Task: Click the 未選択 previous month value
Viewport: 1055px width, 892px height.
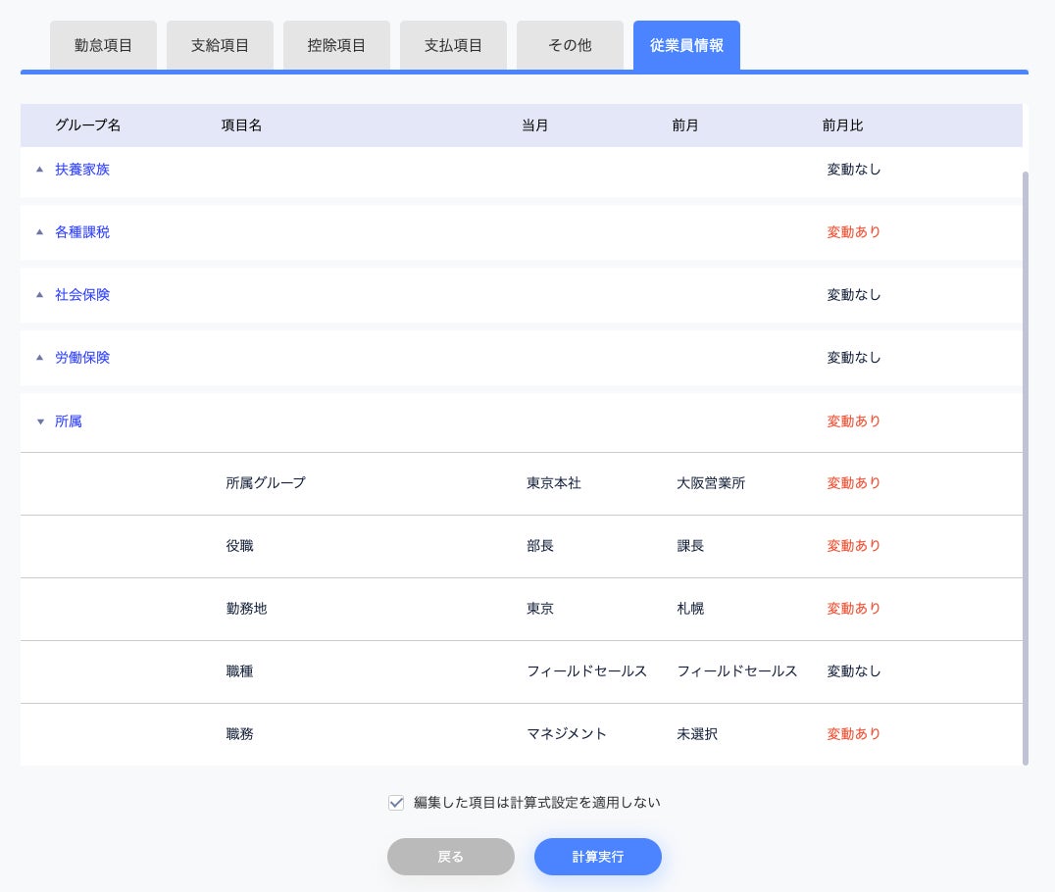Action: pyautogui.click(x=697, y=734)
